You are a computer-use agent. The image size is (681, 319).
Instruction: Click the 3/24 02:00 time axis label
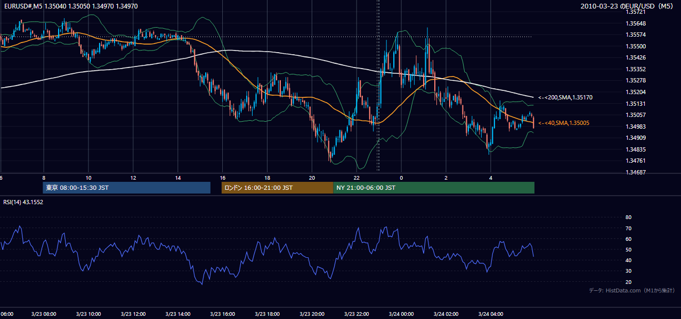446,314
